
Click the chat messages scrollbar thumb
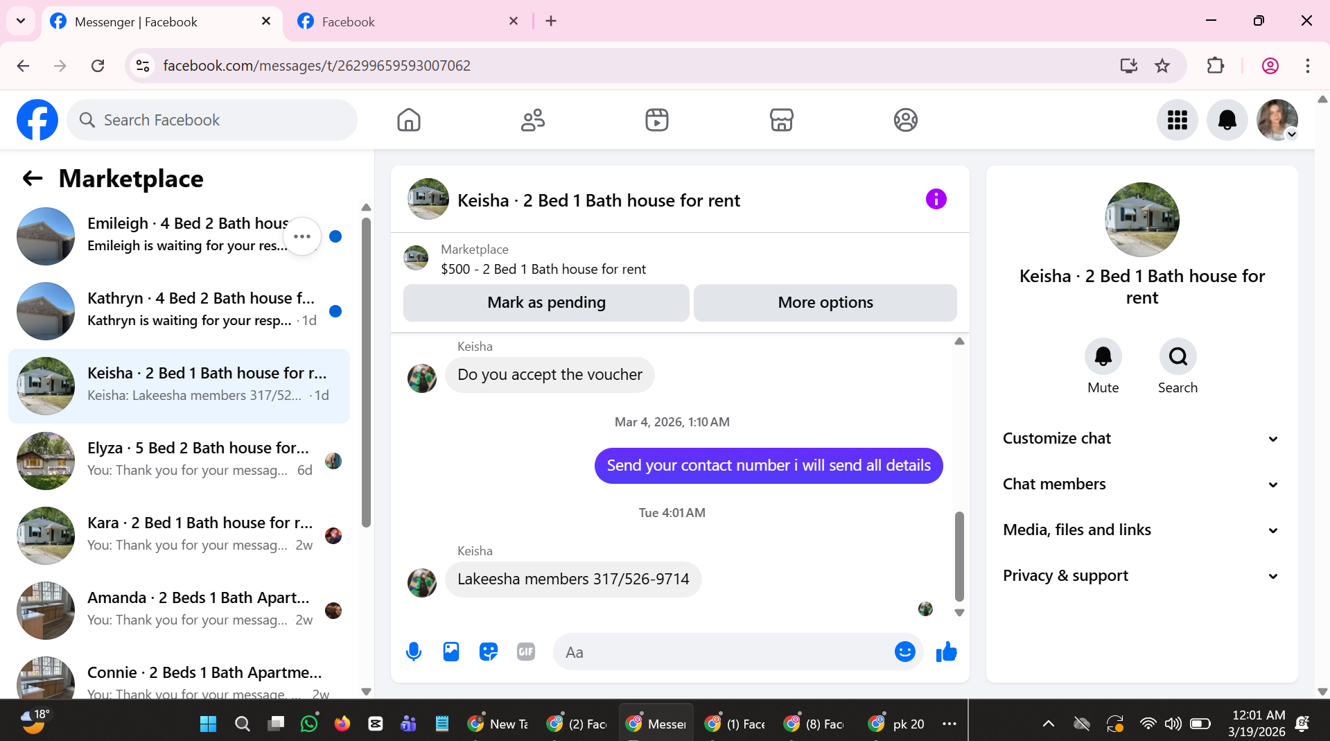(959, 557)
